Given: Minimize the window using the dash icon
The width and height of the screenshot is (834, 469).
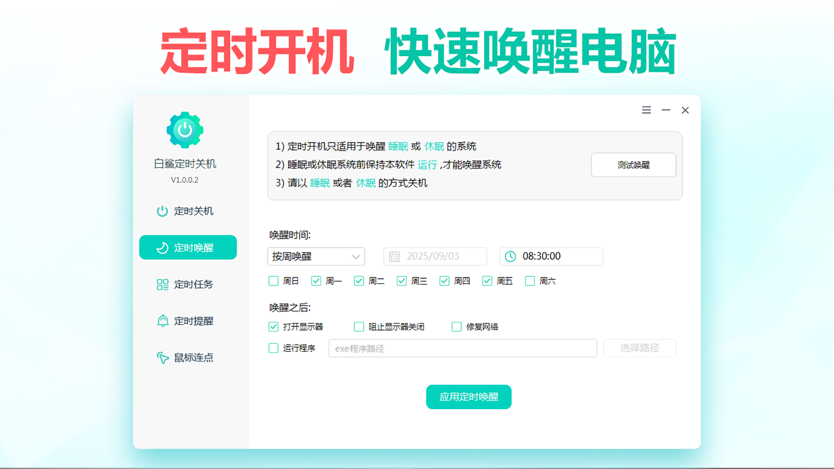Looking at the screenshot, I should [666, 110].
